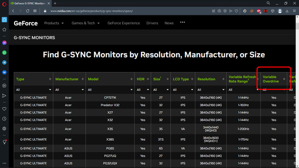The height and width of the screenshot is (168, 299).
Task: Open sidebar settings gear icon
Action: [4, 129]
